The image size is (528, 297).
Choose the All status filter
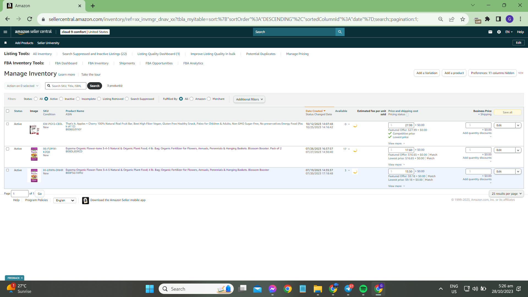pos(36,99)
